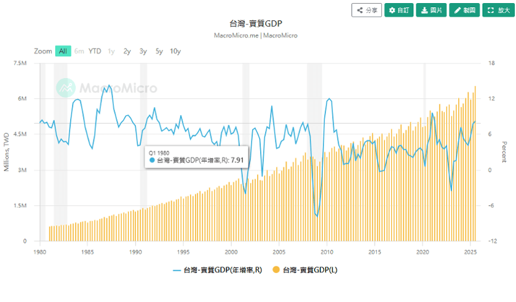Select the All zoom range
This screenshot has width=516, height=302.
point(63,51)
